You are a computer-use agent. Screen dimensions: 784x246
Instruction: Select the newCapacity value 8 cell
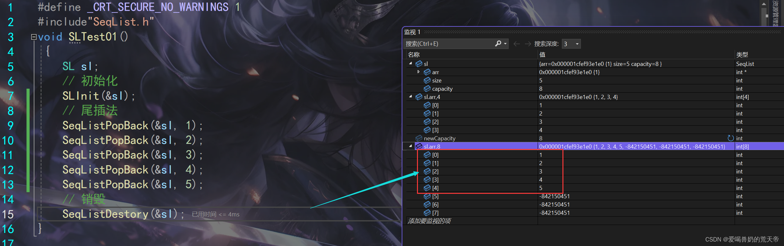pyautogui.click(x=636, y=138)
